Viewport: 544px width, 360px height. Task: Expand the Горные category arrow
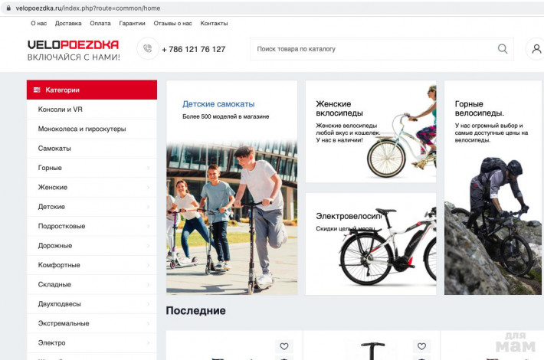[x=148, y=168]
